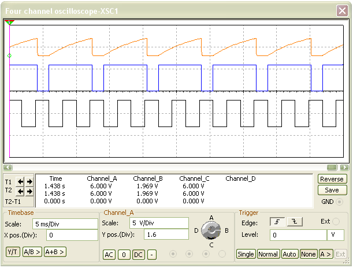Image resolution: width=353 pixels, height=268 pixels.
Task: Edit the Trigger Level field
Action: [x=298, y=235]
